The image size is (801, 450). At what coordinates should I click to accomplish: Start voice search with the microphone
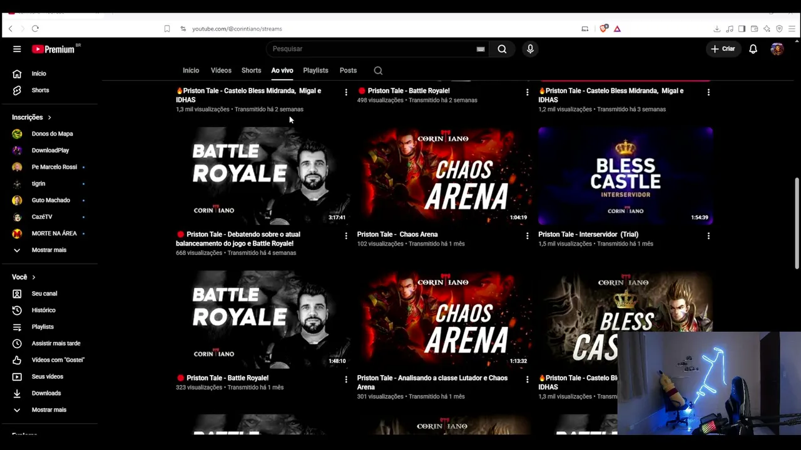point(530,49)
